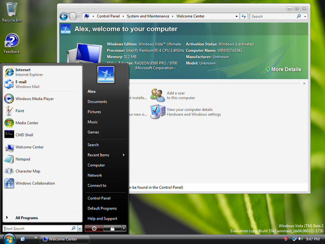Click the Welcome Center window Search box

click(x=273, y=16)
